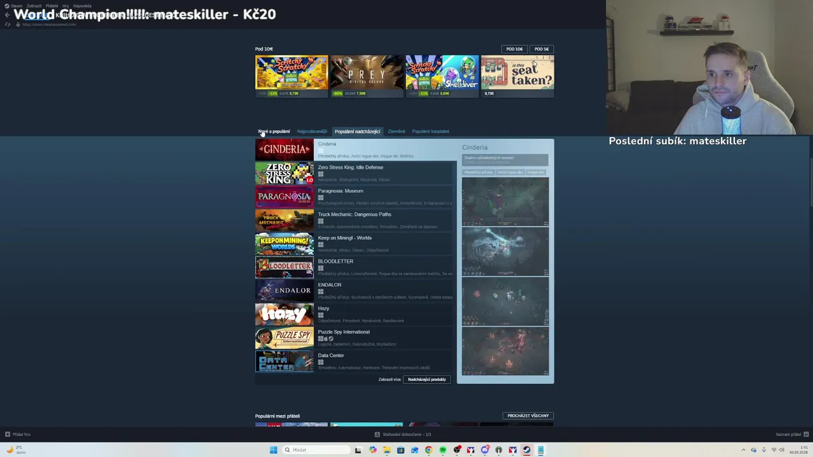Click the store.steampowered.com URL

(x=49, y=24)
